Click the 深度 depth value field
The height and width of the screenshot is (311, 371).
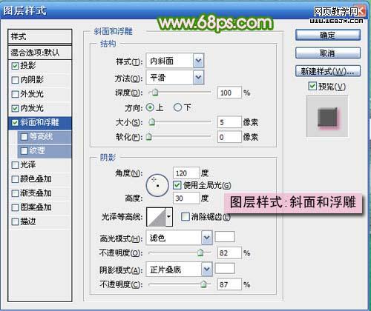[229, 93]
